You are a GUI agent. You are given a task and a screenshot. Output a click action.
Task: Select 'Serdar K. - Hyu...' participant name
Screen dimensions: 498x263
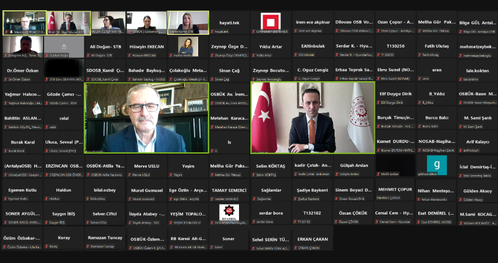click(x=354, y=46)
